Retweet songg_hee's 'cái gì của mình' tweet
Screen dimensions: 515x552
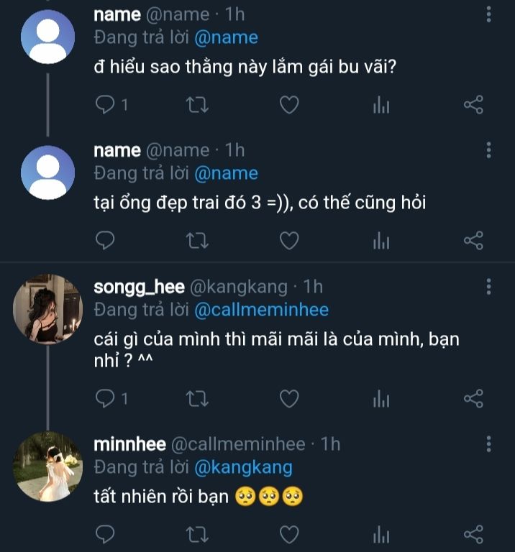tap(197, 397)
